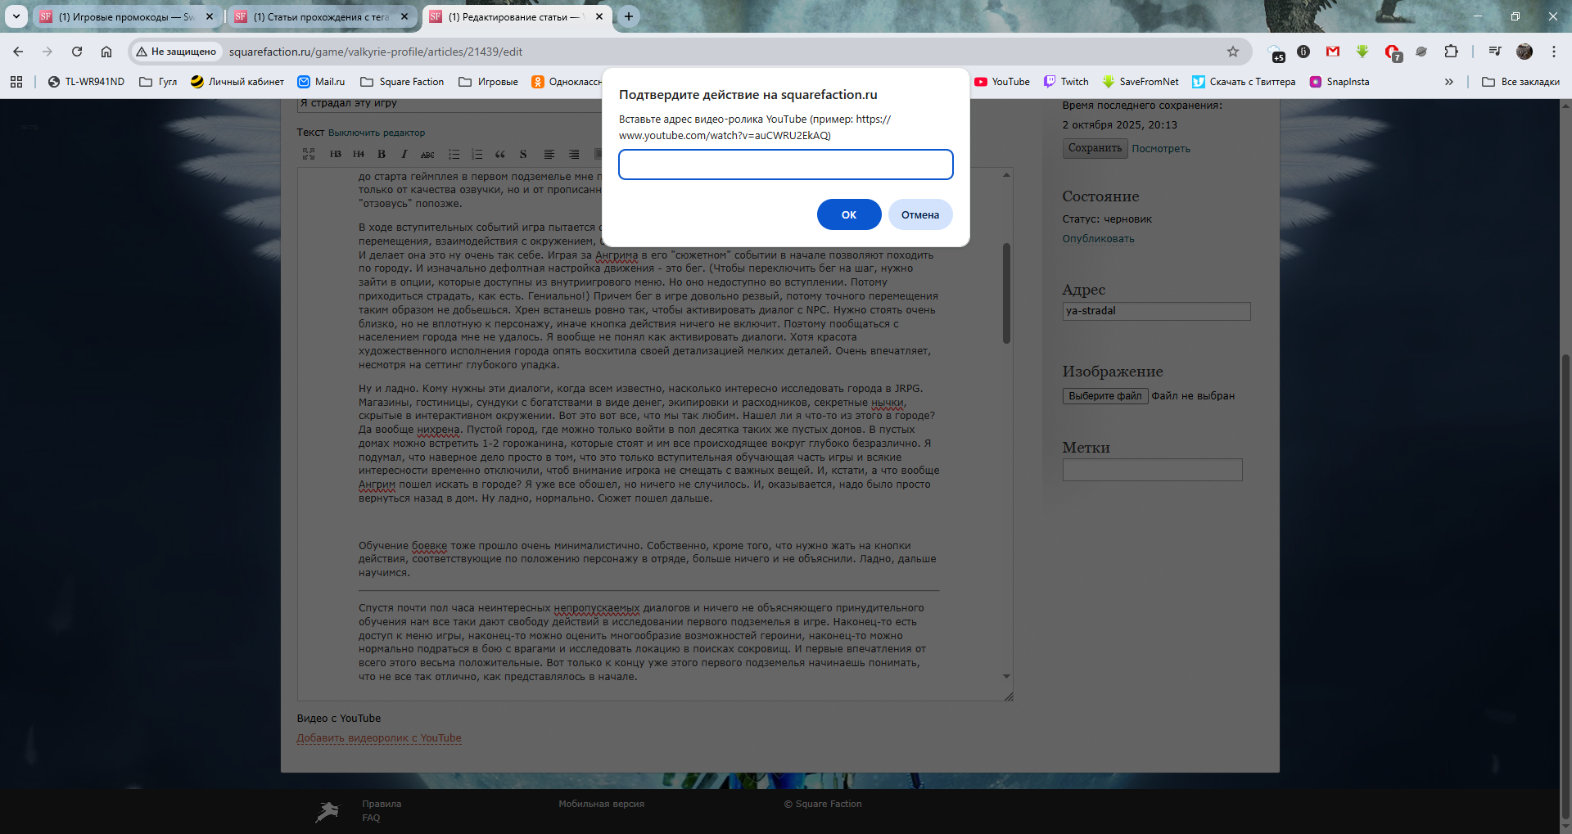1572x834 pixels.
Task: Apply strikethrough ABC formatting icon
Action: (427, 154)
